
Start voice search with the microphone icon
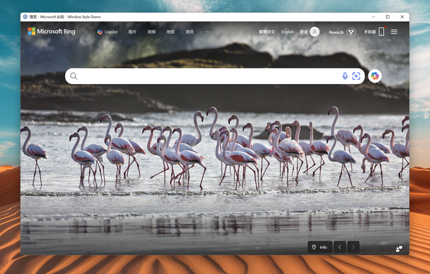click(x=345, y=76)
